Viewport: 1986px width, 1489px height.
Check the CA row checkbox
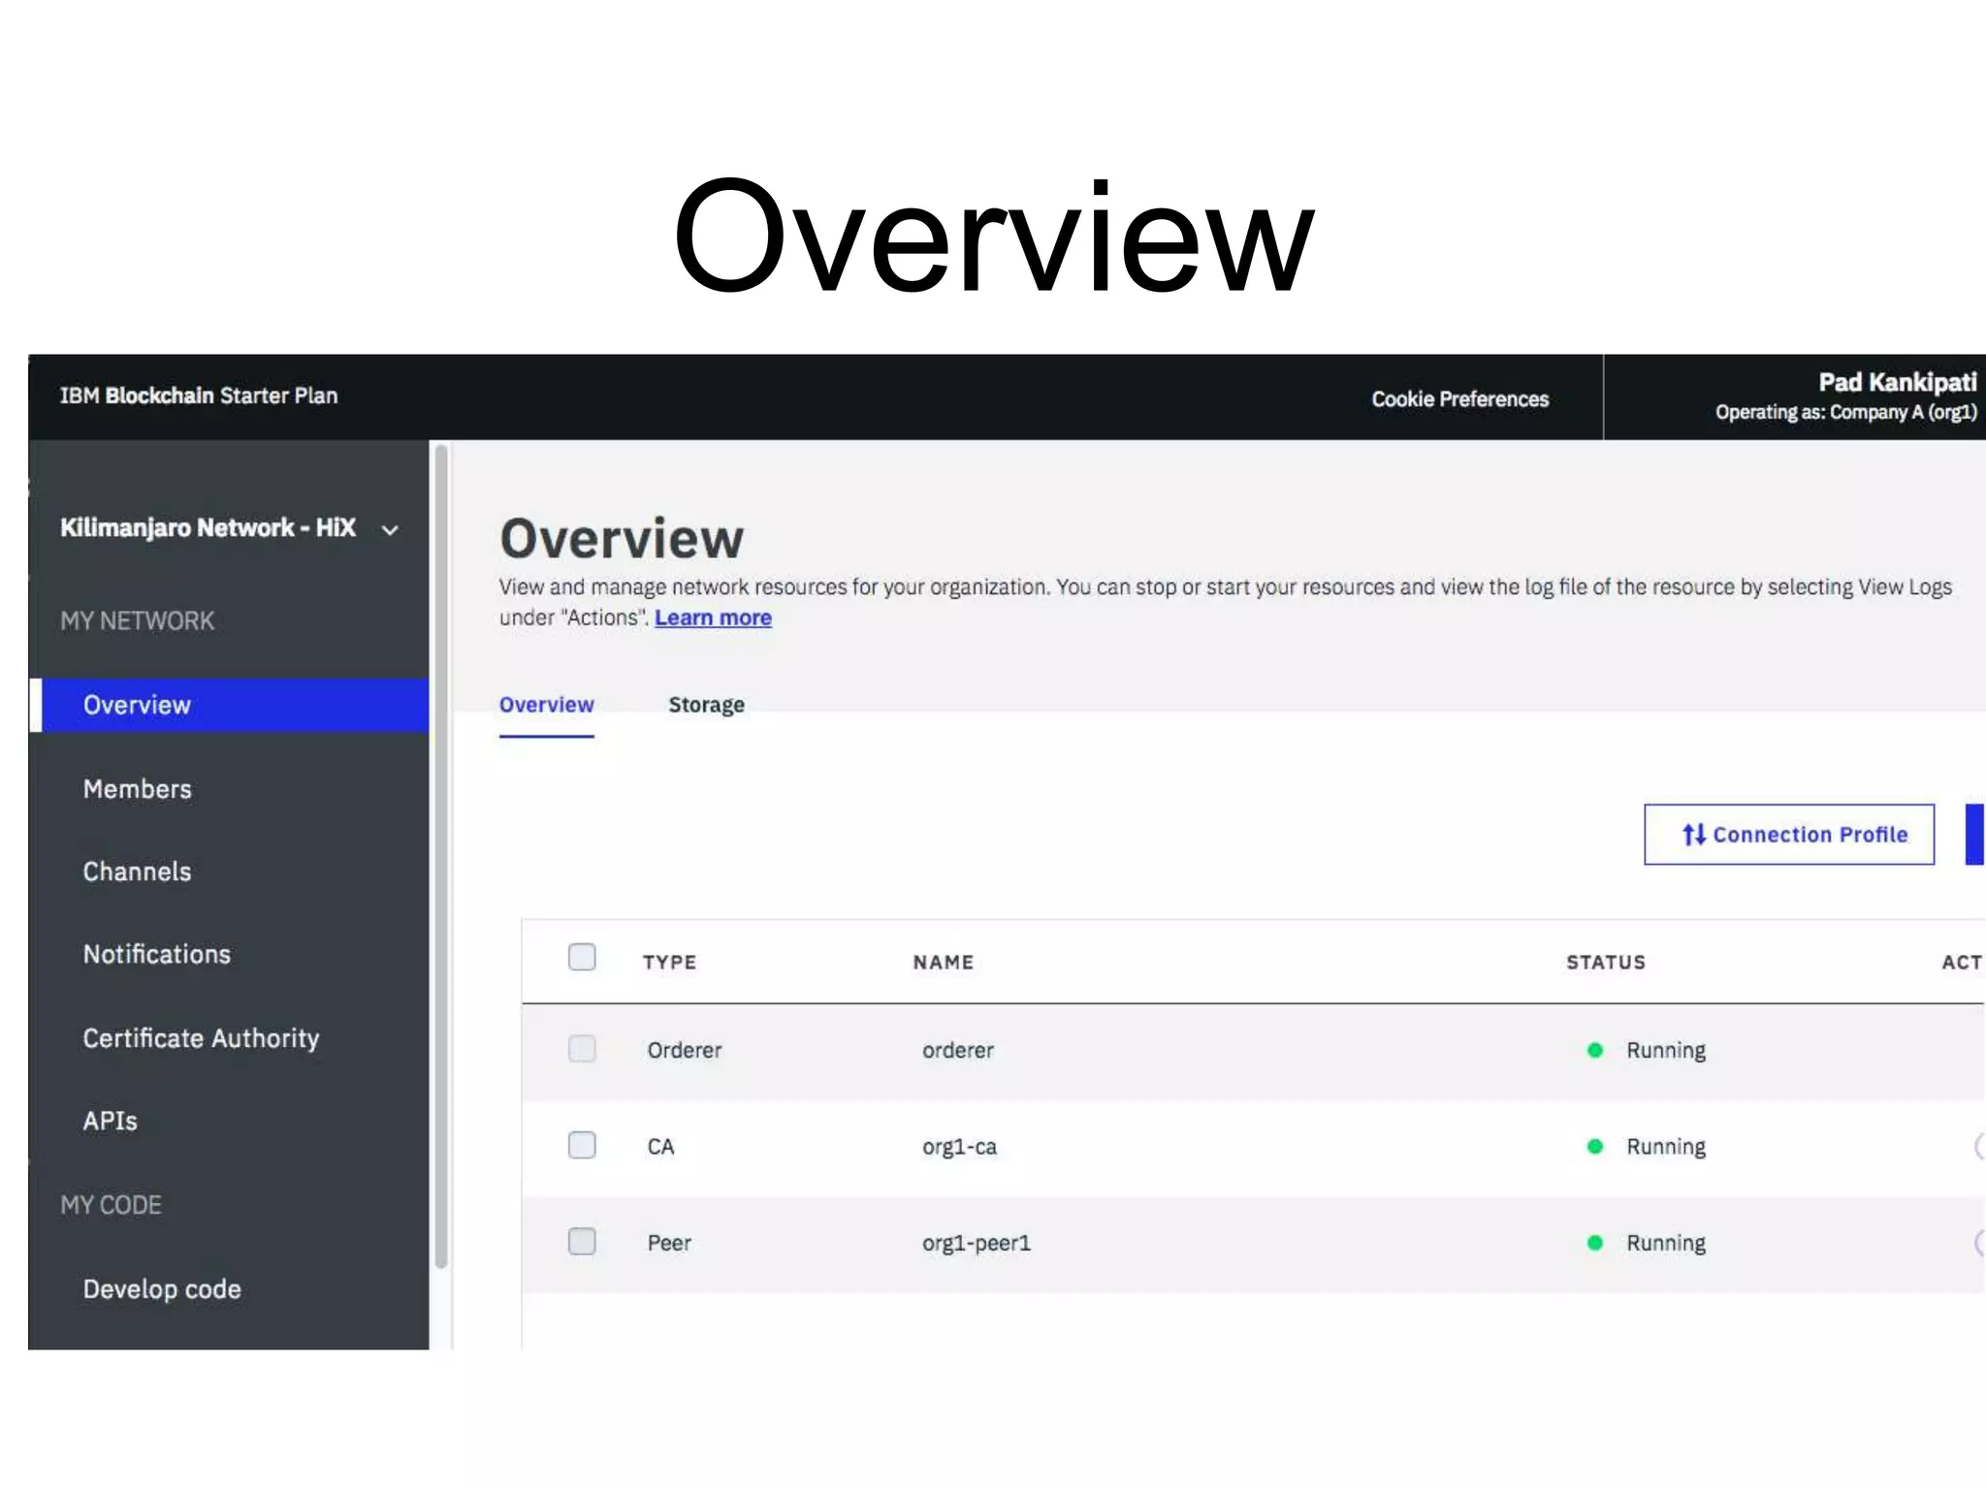click(x=582, y=1145)
